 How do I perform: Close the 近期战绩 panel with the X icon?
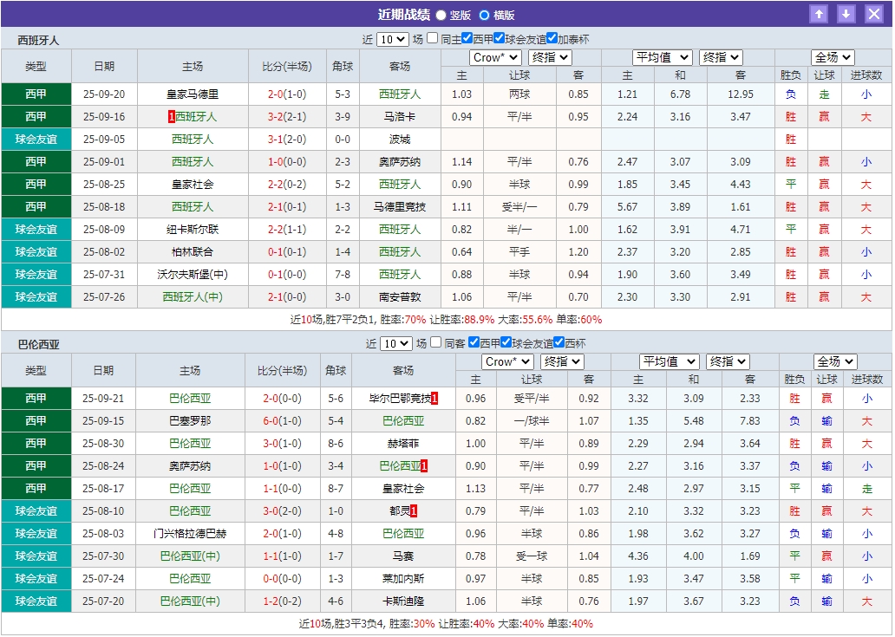tap(874, 14)
